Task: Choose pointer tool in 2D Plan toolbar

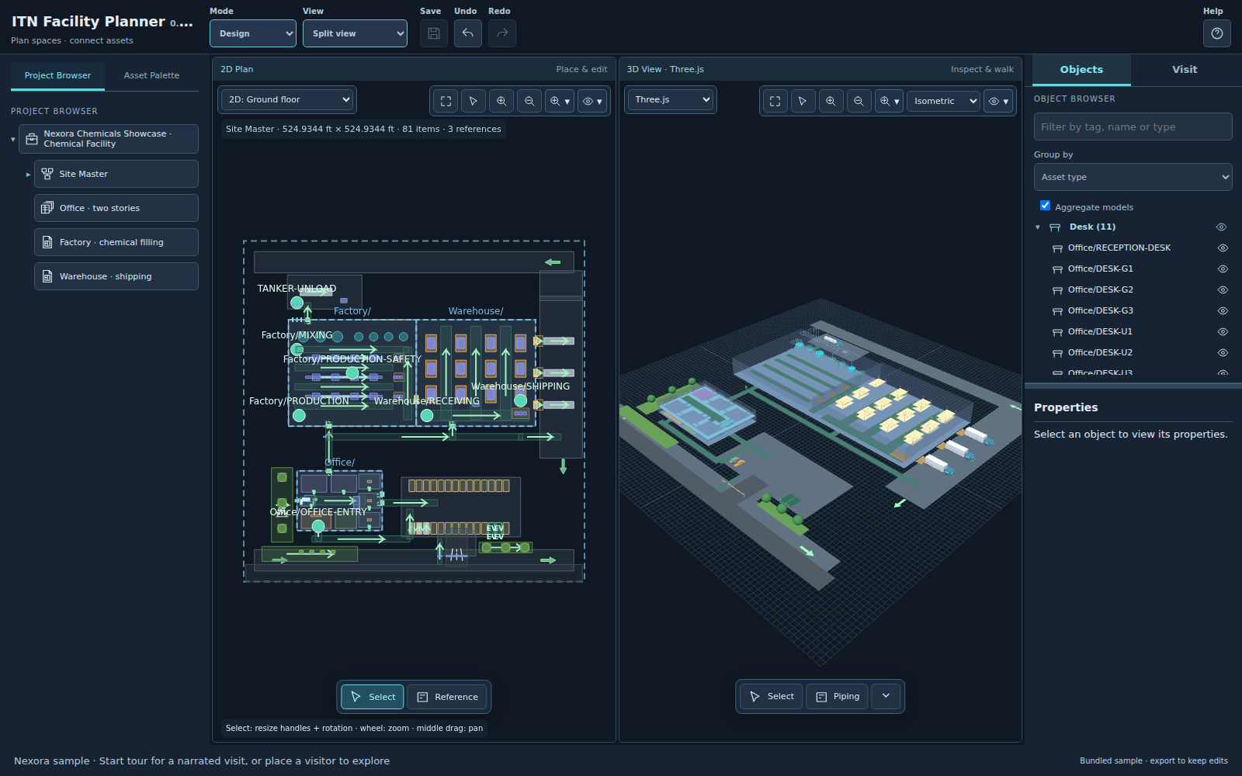Action: (474, 101)
